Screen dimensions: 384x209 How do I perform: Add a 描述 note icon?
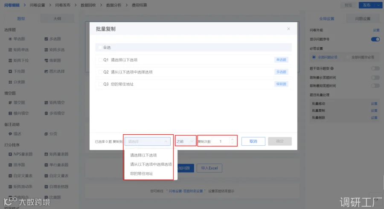pos(10,134)
